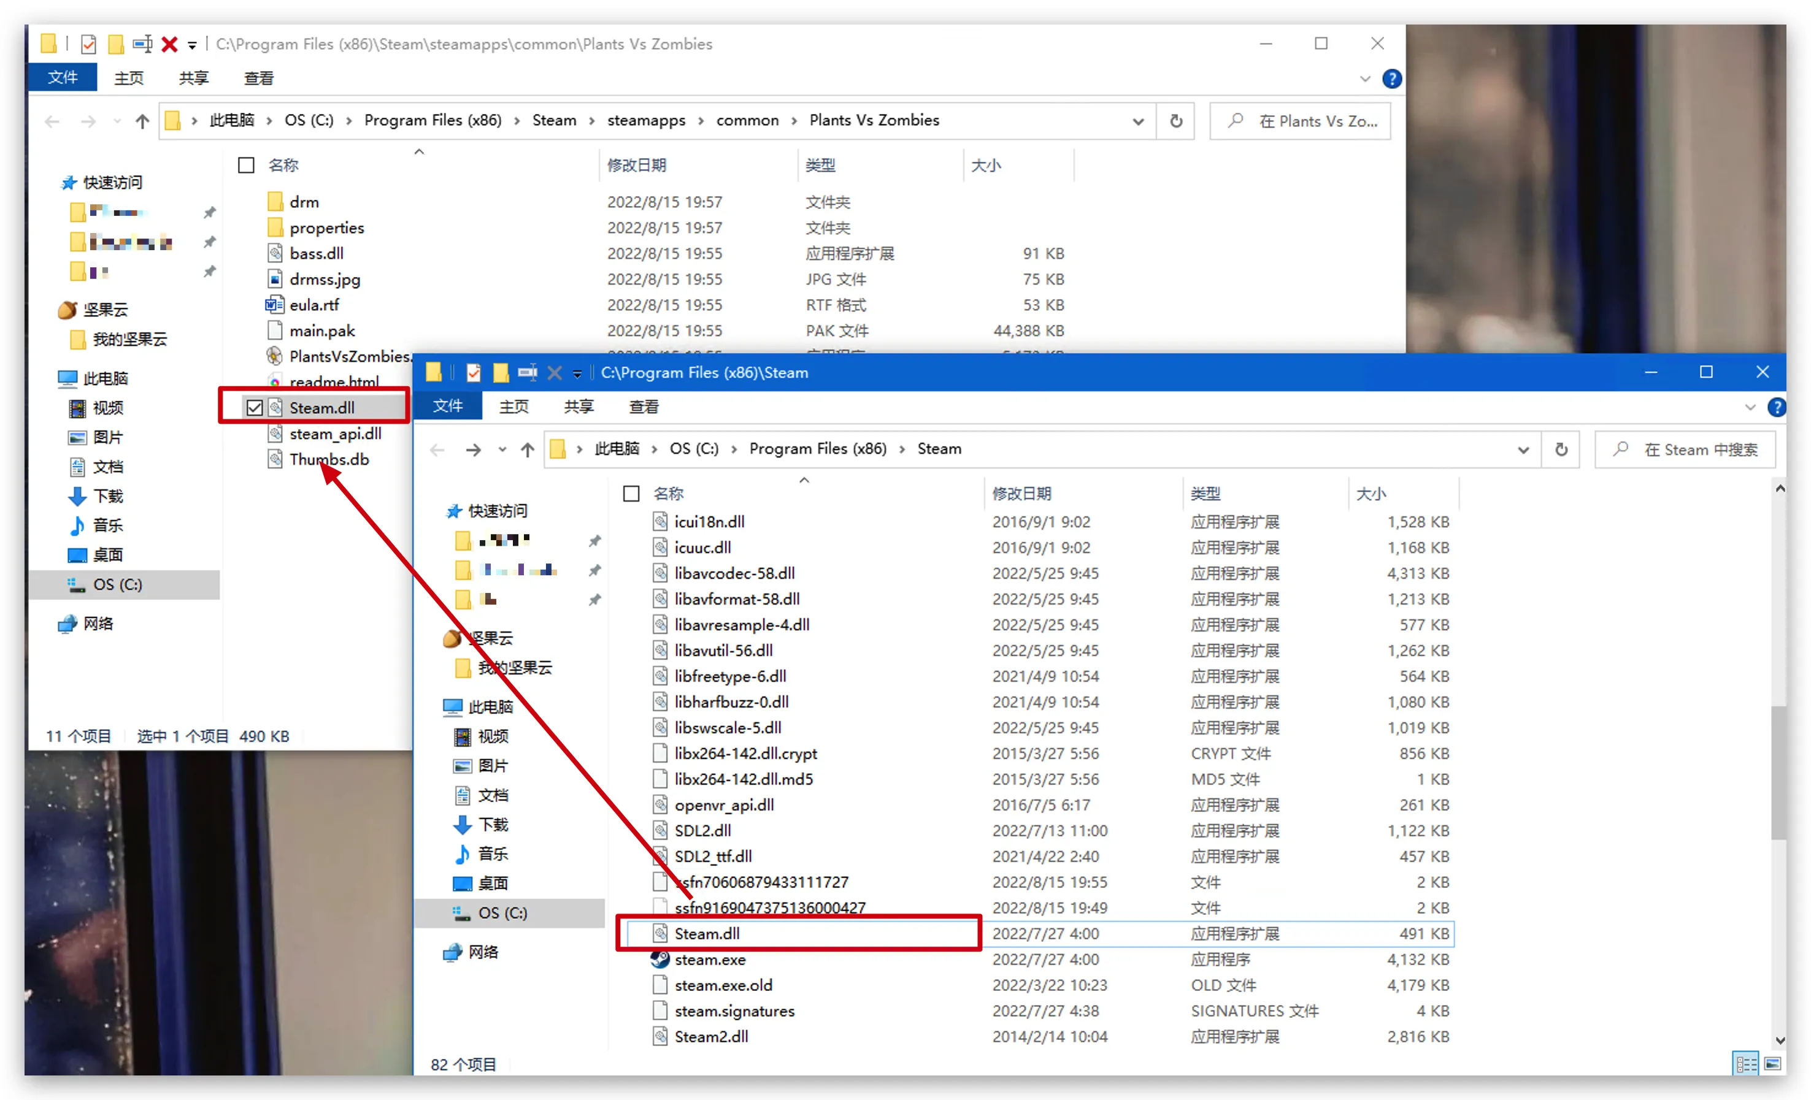Click the OS (C:) breadcrumb in the Steam window
This screenshot has width=1811, height=1100.
click(694, 449)
